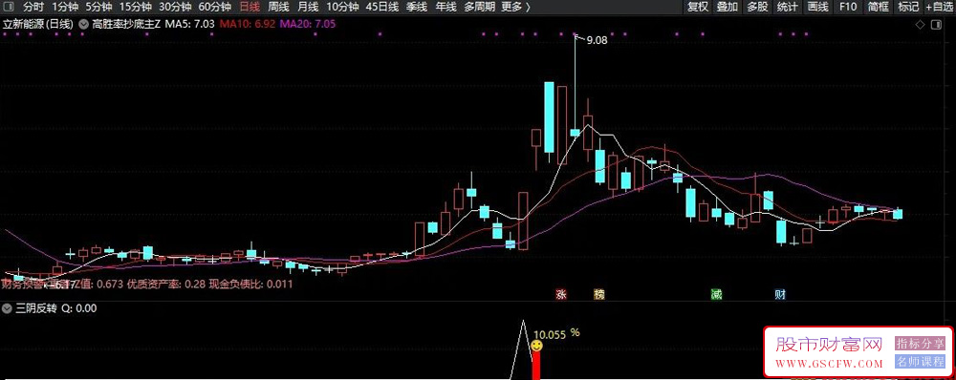The image size is (956, 380).
Task: Switch to the 周线 weekly tab
Action: pos(278,8)
